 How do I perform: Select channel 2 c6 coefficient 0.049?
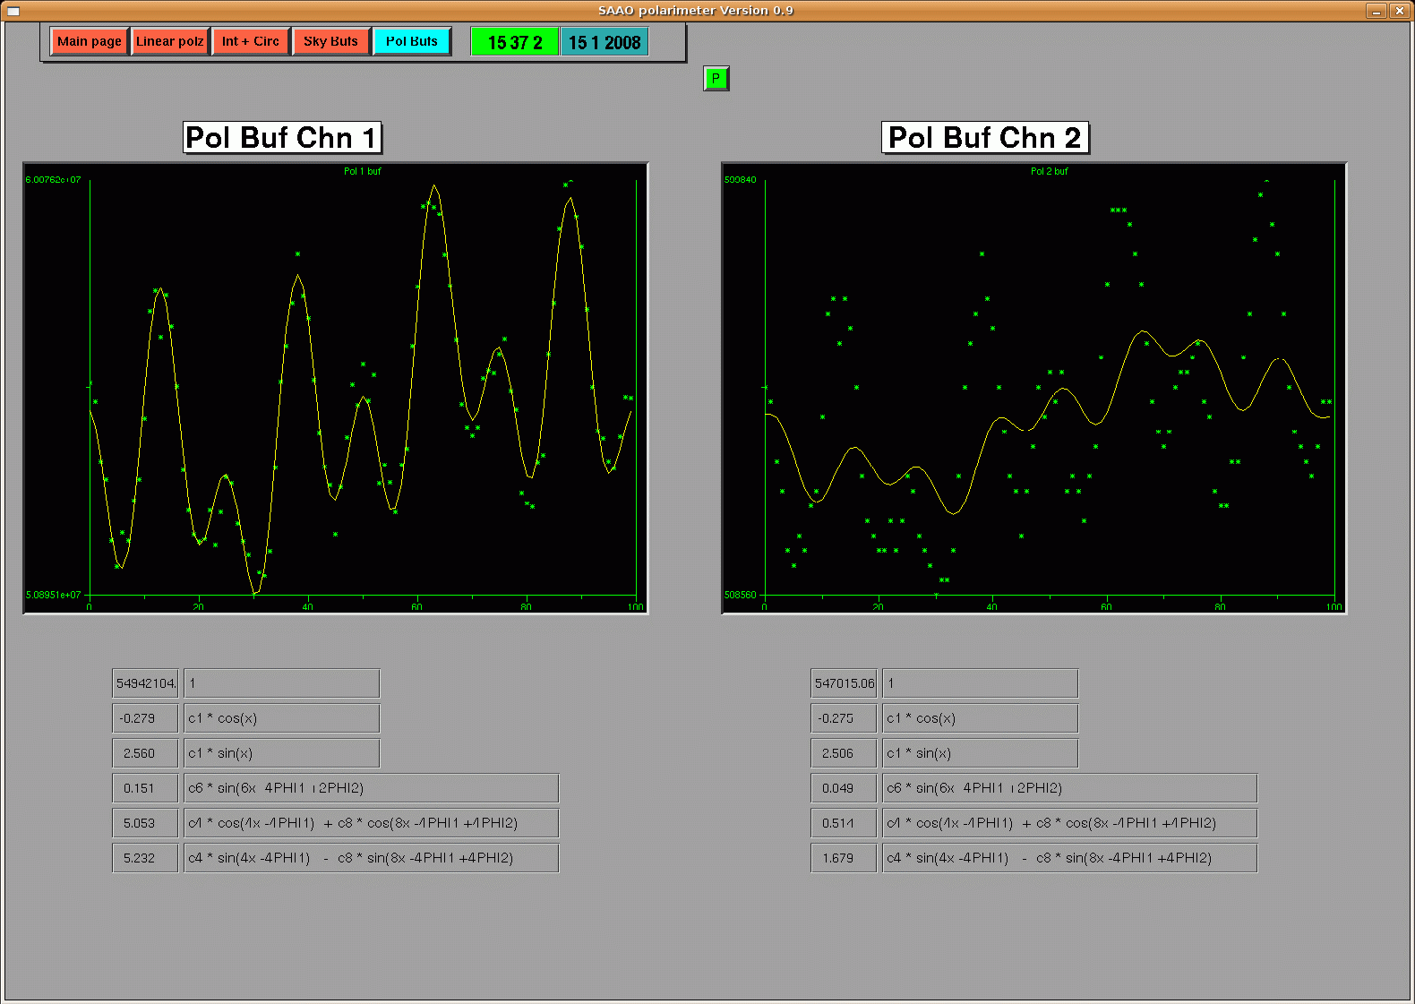click(x=844, y=788)
